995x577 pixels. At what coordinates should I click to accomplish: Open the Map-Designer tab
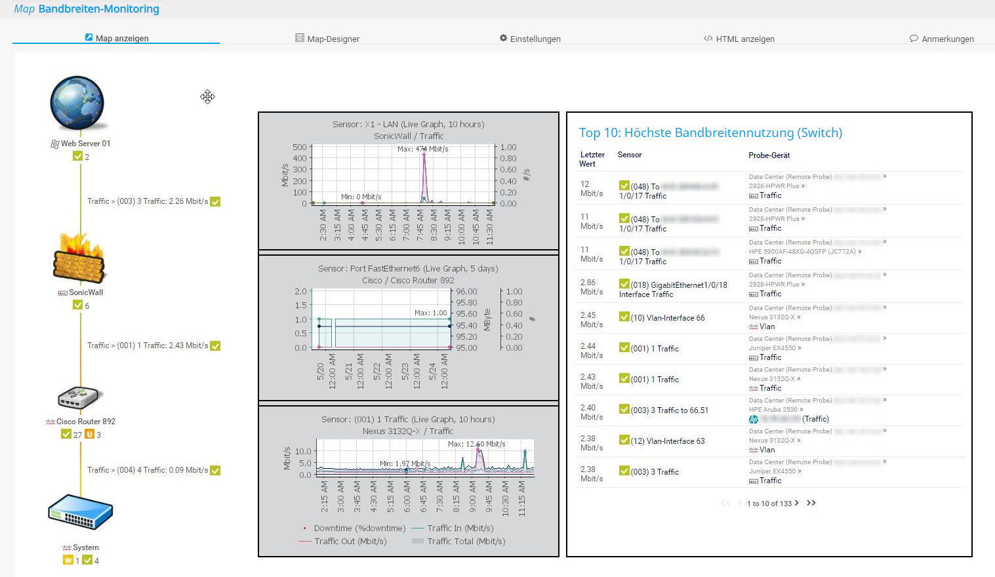[327, 39]
